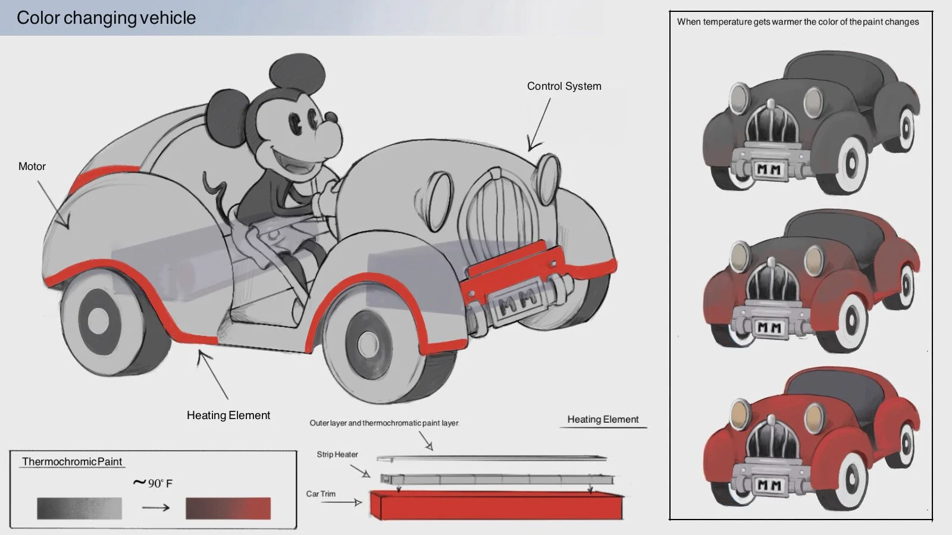Select the 'Strip Heater' label
This screenshot has width=952, height=535.
click(337, 455)
